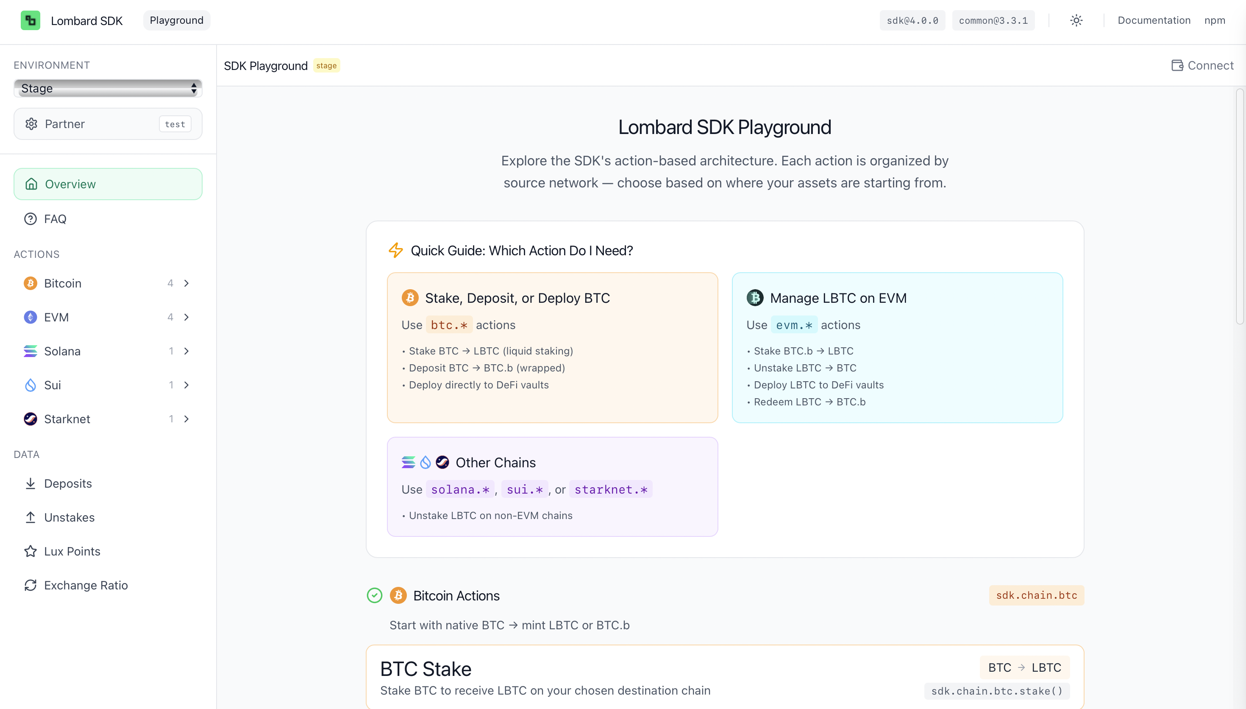Open the Stage environment dropdown

(x=108, y=88)
